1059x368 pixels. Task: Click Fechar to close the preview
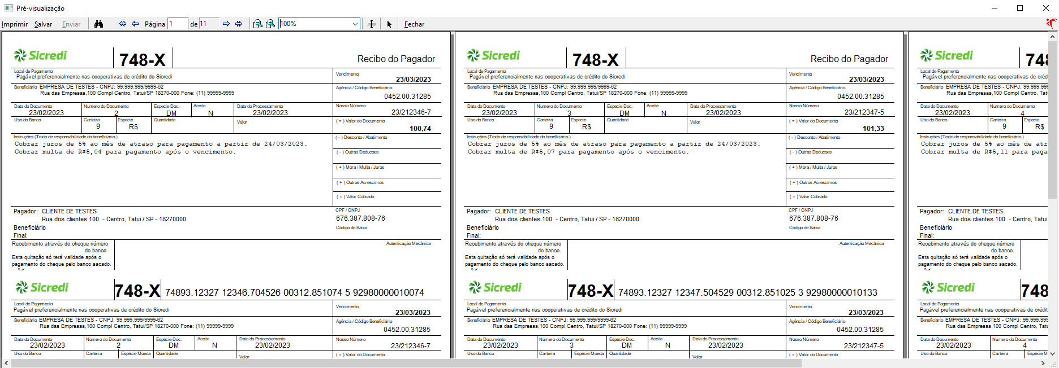point(414,24)
